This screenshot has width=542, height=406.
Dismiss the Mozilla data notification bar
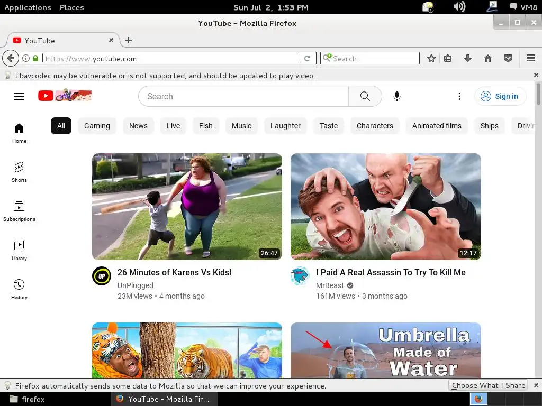point(536,385)
